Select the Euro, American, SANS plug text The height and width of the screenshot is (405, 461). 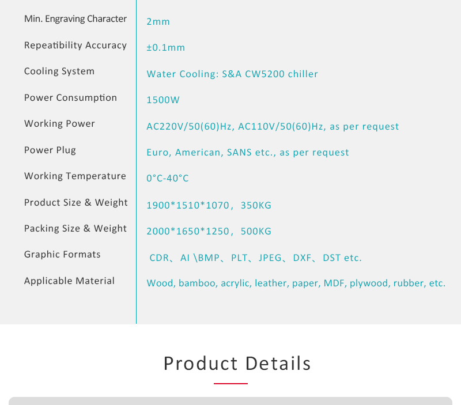[x=248, y=153]
